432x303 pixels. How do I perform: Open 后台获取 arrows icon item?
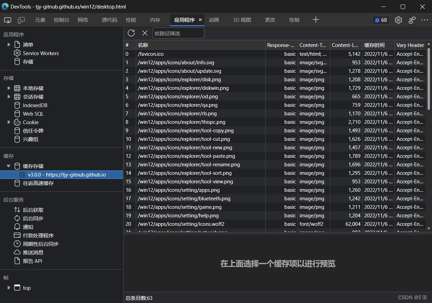pyautogui.click(x=17, y=210)
